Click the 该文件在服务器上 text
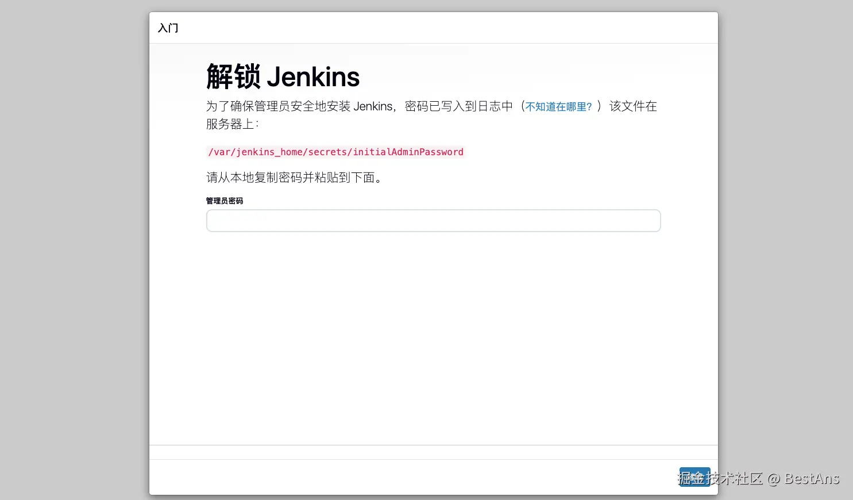This screenshot has height=500, width=853. coord(632,106)
